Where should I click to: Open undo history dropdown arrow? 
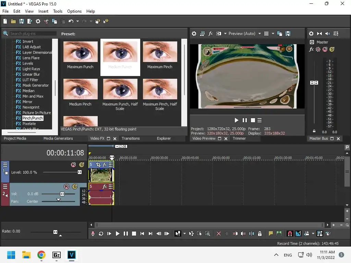pos(77,21)
